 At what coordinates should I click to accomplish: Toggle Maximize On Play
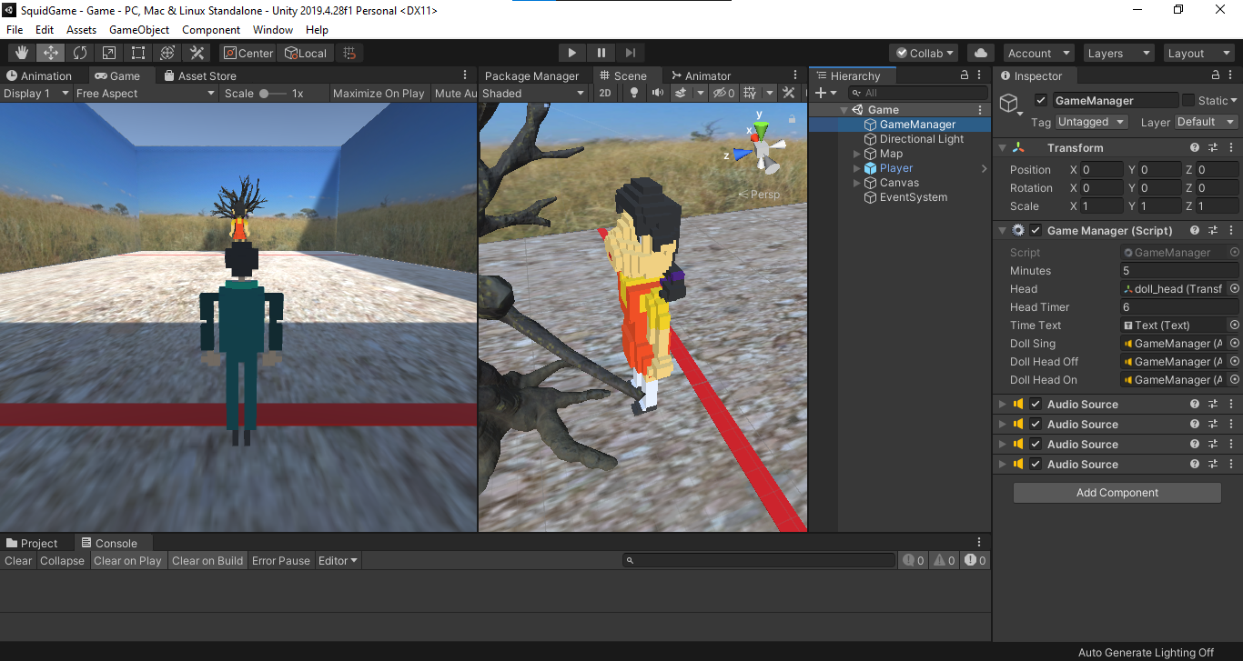[x=379, y=93]
